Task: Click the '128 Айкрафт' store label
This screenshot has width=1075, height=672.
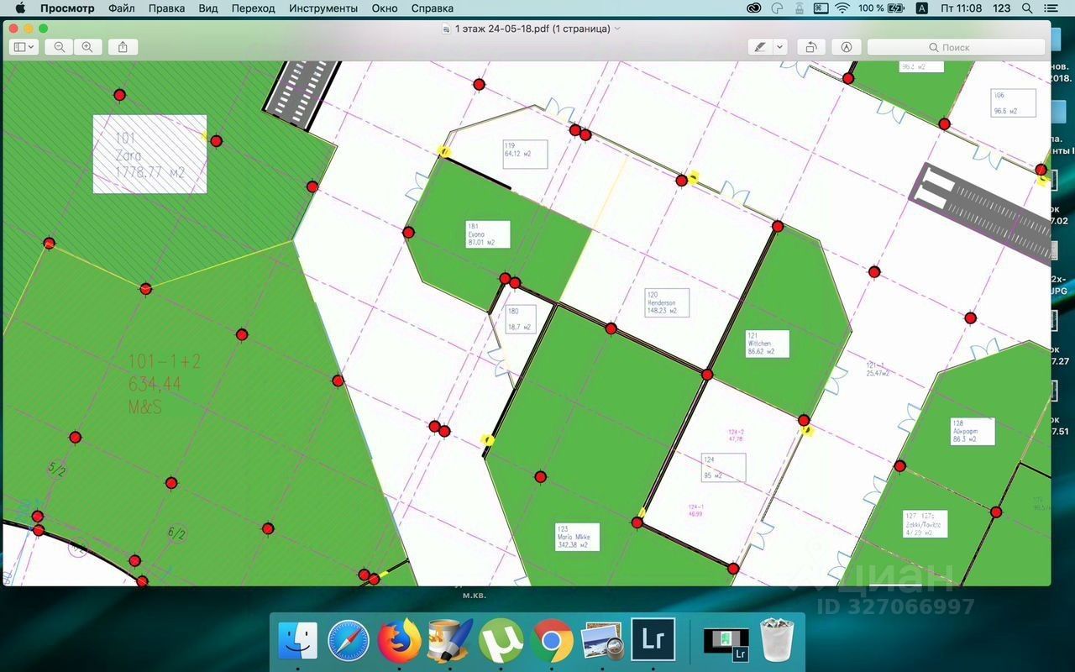Action: [x=973, y=432]
